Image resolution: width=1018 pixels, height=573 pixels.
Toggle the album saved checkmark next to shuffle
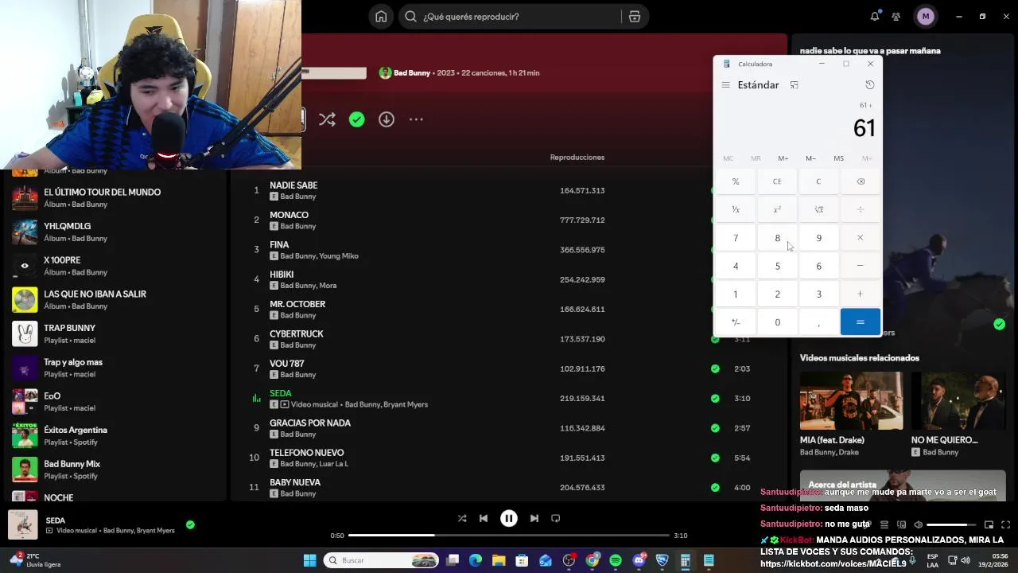click(x=356, y=119)
